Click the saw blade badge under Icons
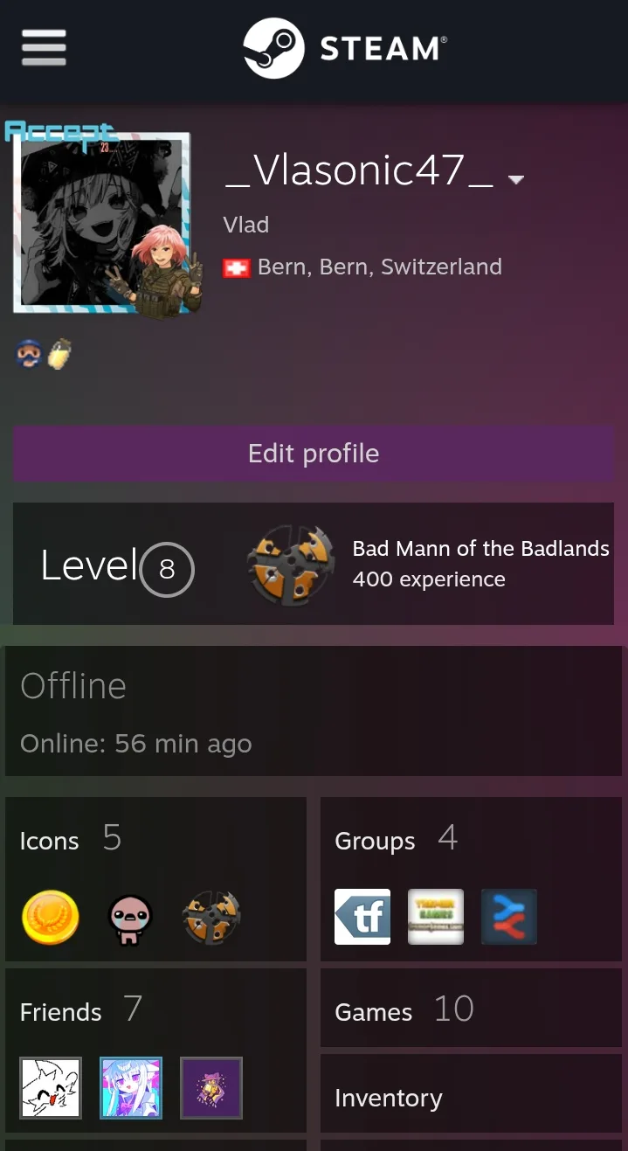This screenshot has width=628, height=1151. point(210,918)
